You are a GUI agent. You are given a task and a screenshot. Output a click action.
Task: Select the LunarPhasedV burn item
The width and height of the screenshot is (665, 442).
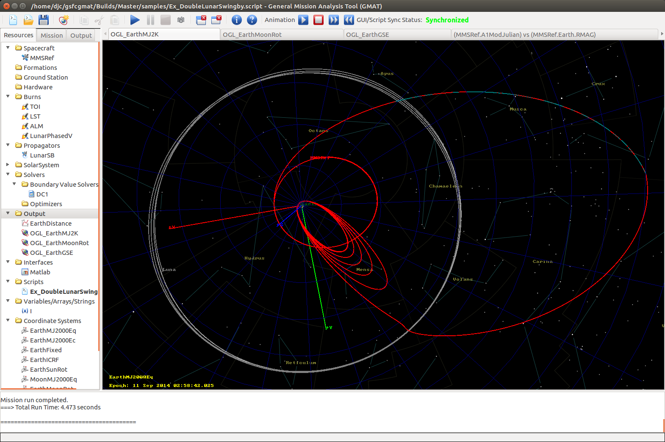coord(47,136)
